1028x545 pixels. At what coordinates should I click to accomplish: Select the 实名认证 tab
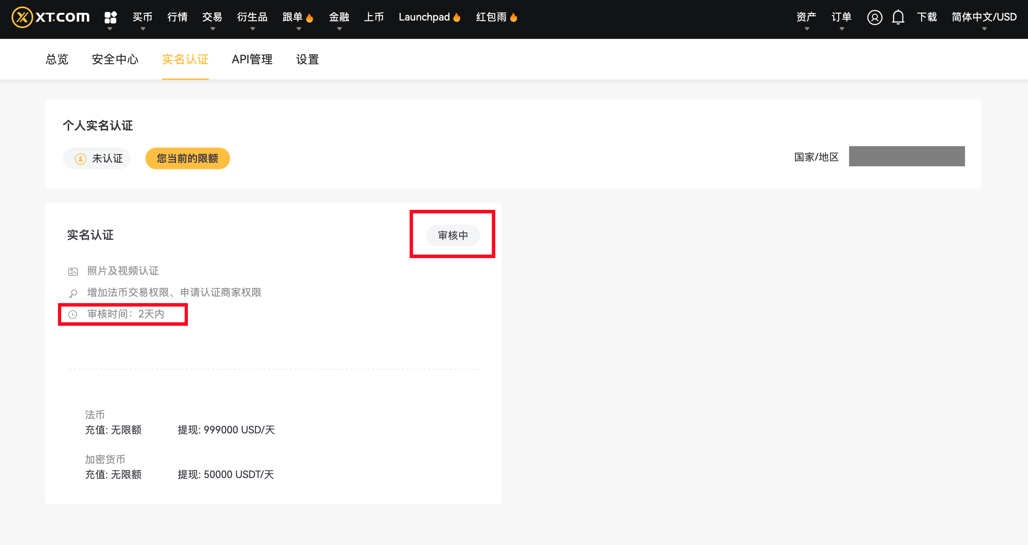click(185, 59)
